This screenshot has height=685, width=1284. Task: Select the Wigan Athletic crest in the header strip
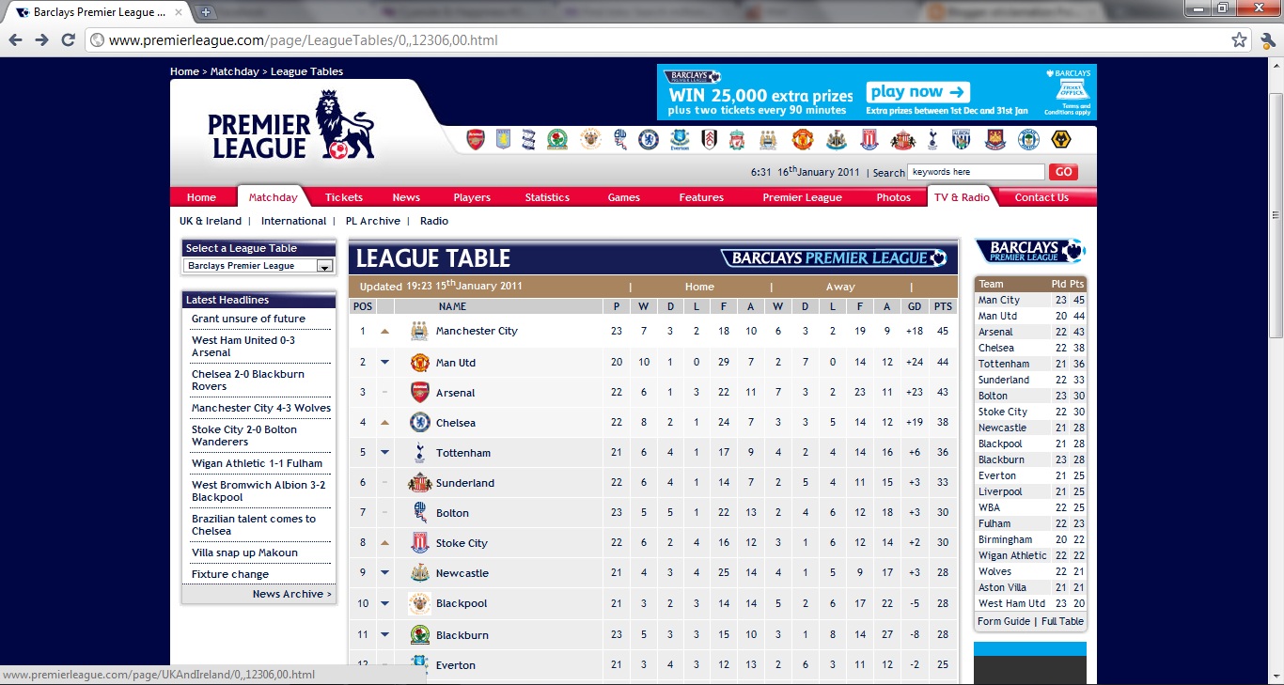tap(1028, 140)
